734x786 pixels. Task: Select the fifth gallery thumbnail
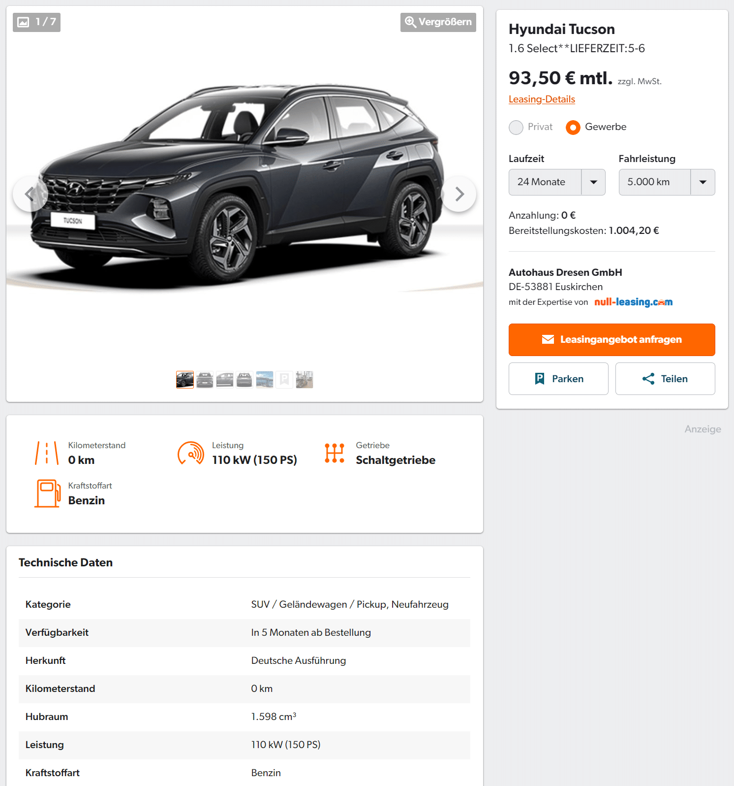265,380
